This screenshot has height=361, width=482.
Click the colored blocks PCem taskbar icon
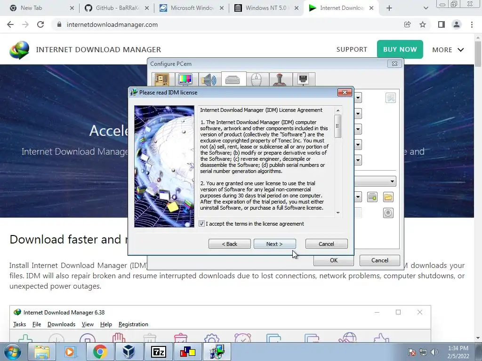[187, 352]
